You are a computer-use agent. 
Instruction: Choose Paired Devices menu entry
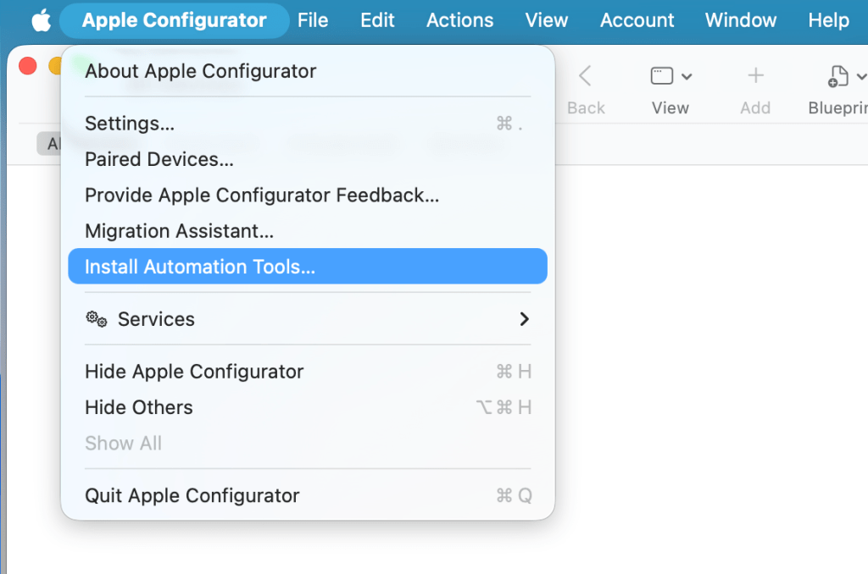(159, 159)
